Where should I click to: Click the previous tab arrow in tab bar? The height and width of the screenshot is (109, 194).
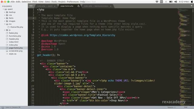(x=30, y=6)
